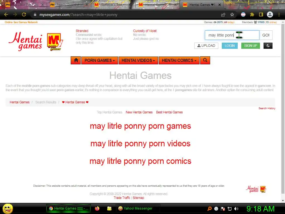
Task: Expand the HENTAI COMICS dropdown menu
Action: 179,60
